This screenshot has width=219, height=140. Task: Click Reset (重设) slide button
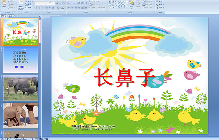(28, 4)
